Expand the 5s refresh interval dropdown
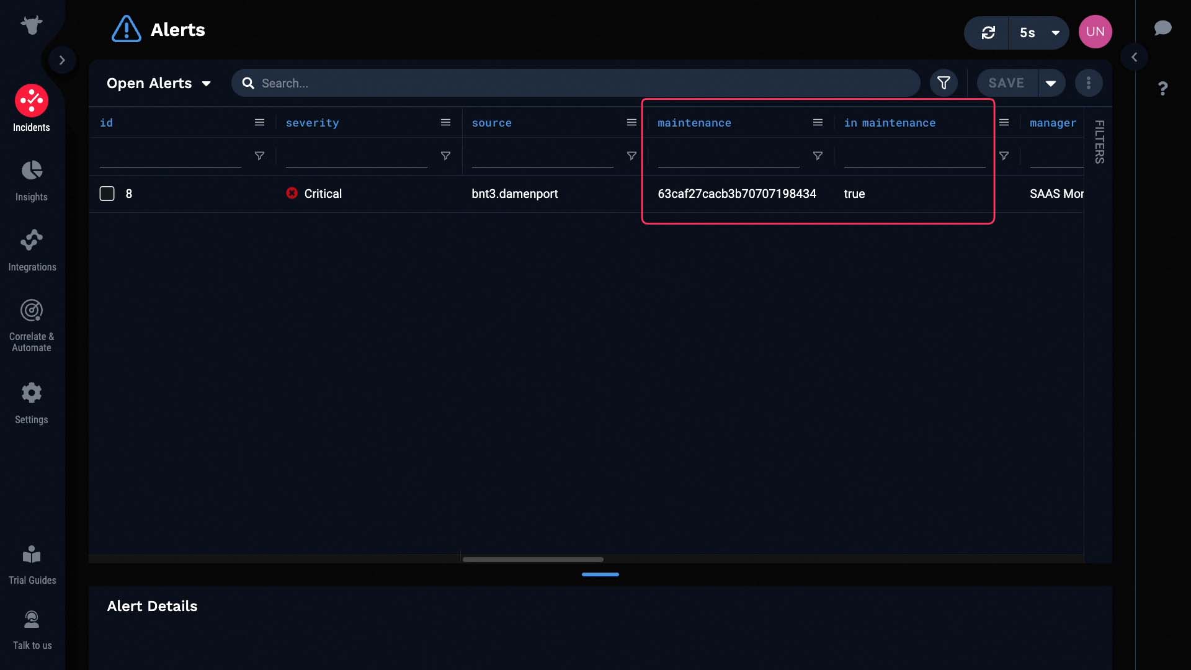Screen dimensions: 1191x670 click(1055, 32)
